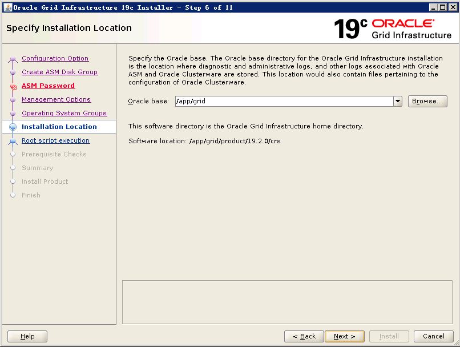Click the Summary step label

click(37, 168)
